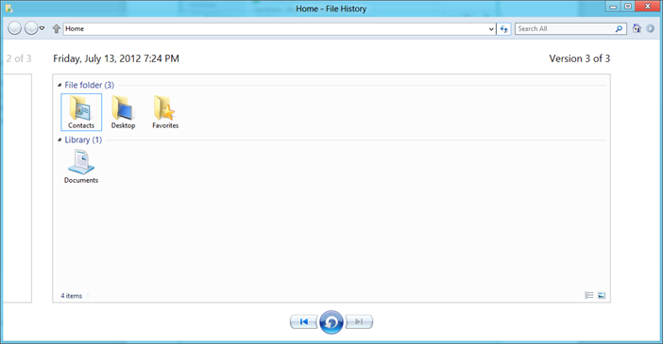Open recent locations dropdown arrow
This screenshot has width=663, height=344.
(x=42, y=28)
